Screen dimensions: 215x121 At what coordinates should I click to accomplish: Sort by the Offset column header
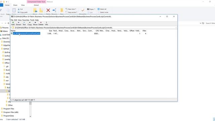[132, 31]
